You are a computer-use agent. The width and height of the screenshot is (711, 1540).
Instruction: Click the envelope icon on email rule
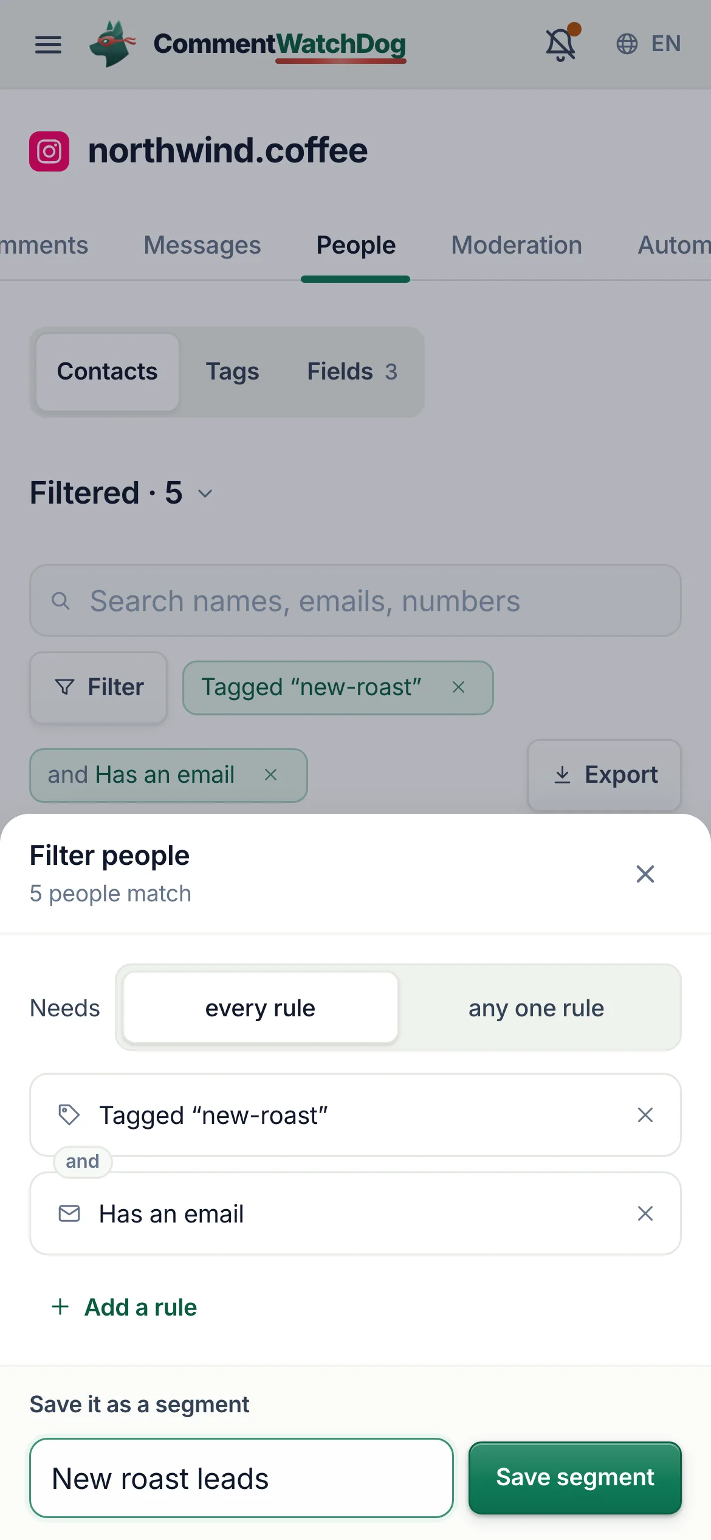(69, 1213)
